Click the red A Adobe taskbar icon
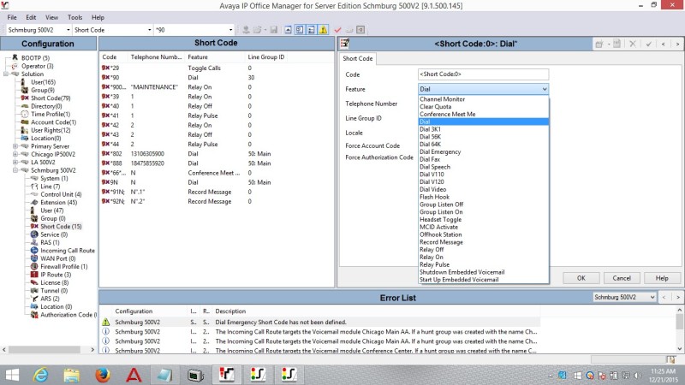Image resolution: width=685 pixels, height=385 pixels. tap(134, 375)
